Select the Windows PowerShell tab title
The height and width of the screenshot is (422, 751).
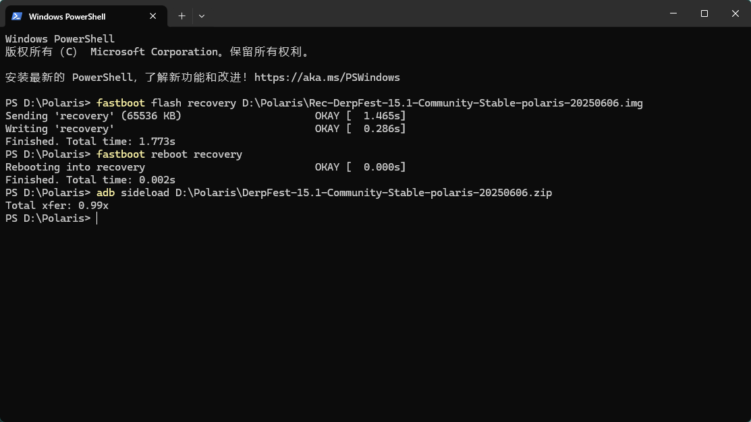tap(67, 17)
